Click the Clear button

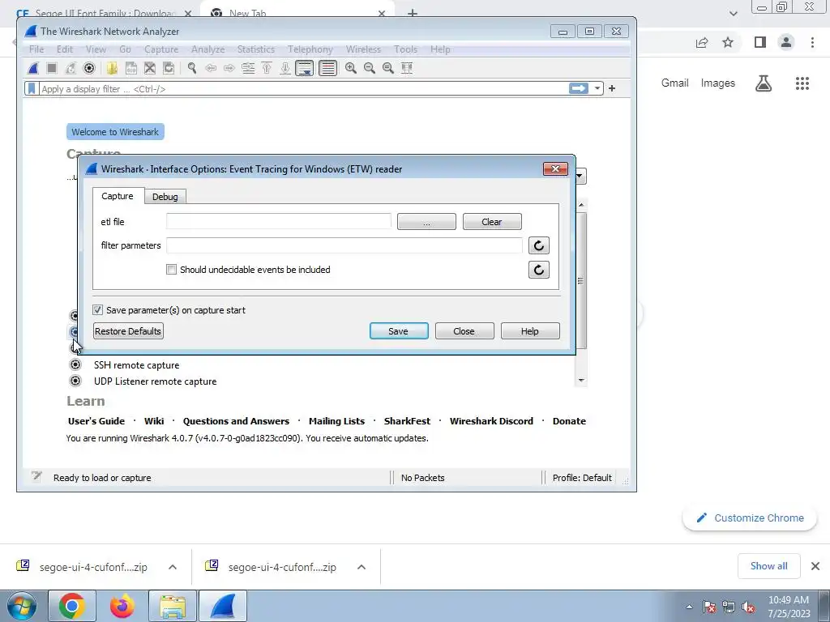(x=492, y=222)
